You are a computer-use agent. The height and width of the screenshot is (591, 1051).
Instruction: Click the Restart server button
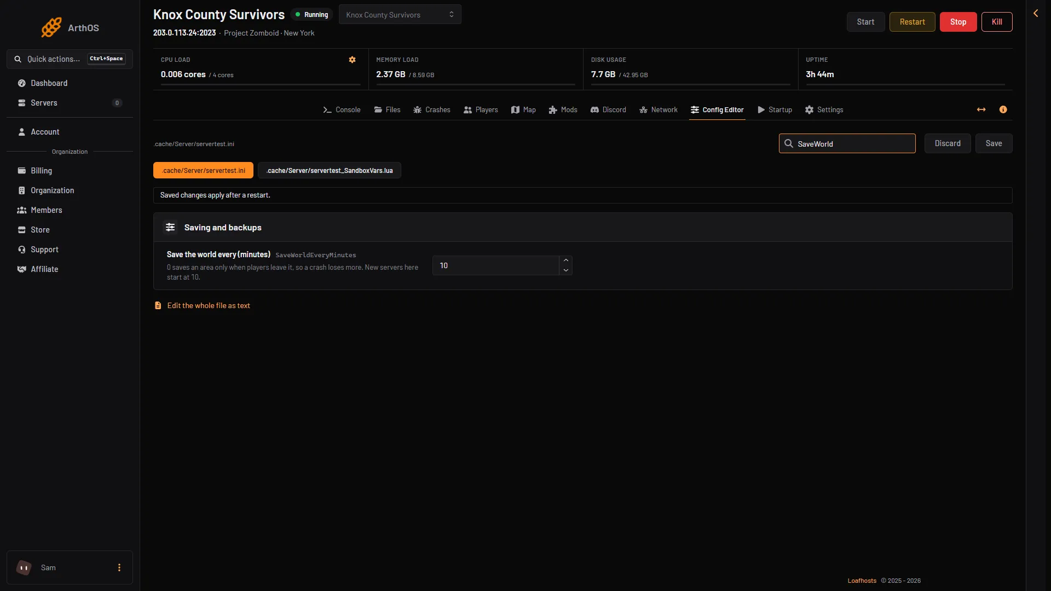[x=912, y=22]
